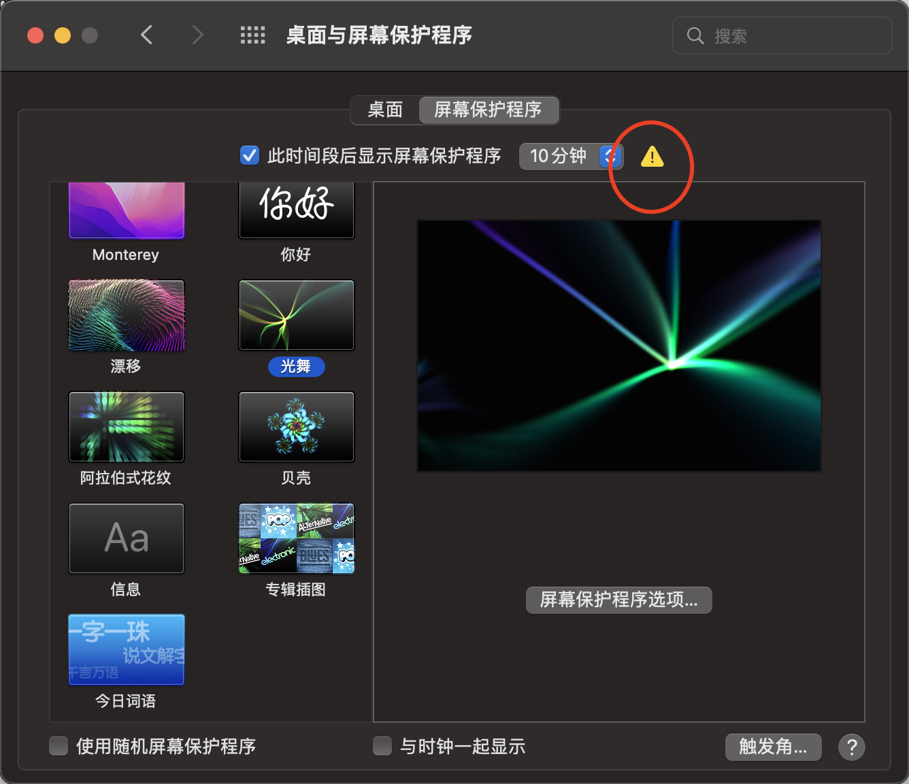
Task: Click the 屏幕保护程序选项 button
Action: pos(618,600)
